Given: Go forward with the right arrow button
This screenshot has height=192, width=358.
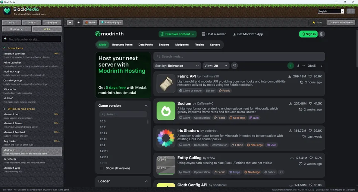Looking at the screenshot, I should tap(78, 22).
